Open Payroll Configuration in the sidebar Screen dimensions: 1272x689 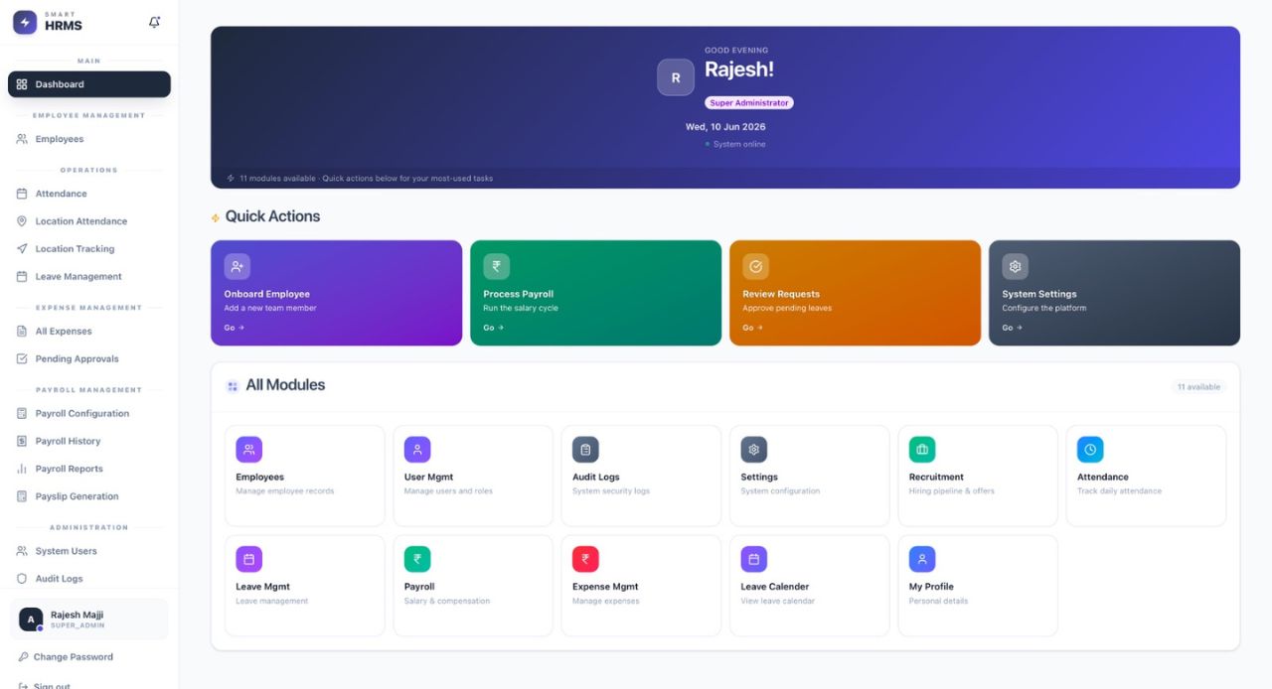(89, 414)
